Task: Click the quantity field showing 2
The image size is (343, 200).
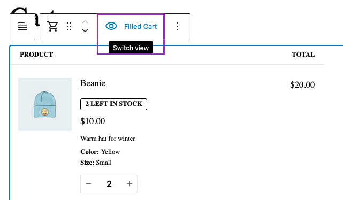Action: (x=109, y=184)
